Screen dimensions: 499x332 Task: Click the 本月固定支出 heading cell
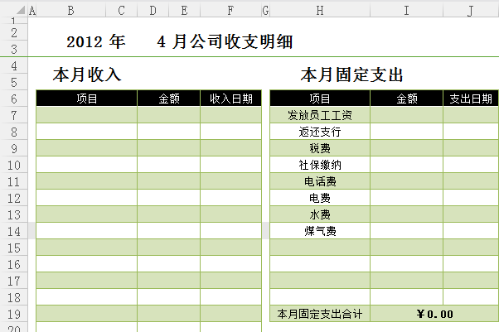click(351, 75)
